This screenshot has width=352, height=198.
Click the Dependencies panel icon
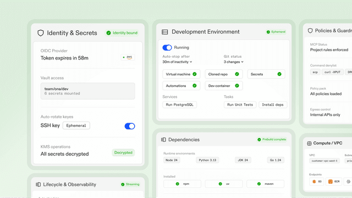tap(163, 140)
